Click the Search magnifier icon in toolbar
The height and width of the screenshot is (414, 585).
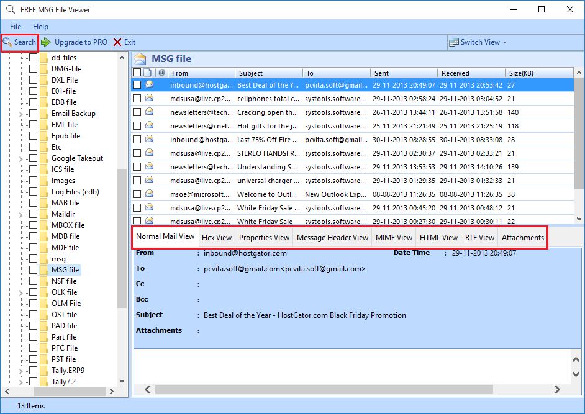pyautogui.click(x=8, y=42)
